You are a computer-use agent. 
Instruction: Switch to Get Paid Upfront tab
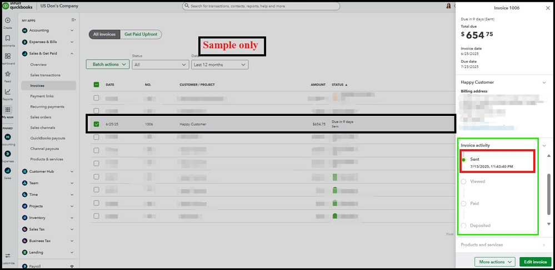point(141,34)
